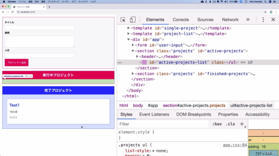This screenshot has height=156, width=279.
Task: Open a new browser tab
Action: tap(49, 7)
